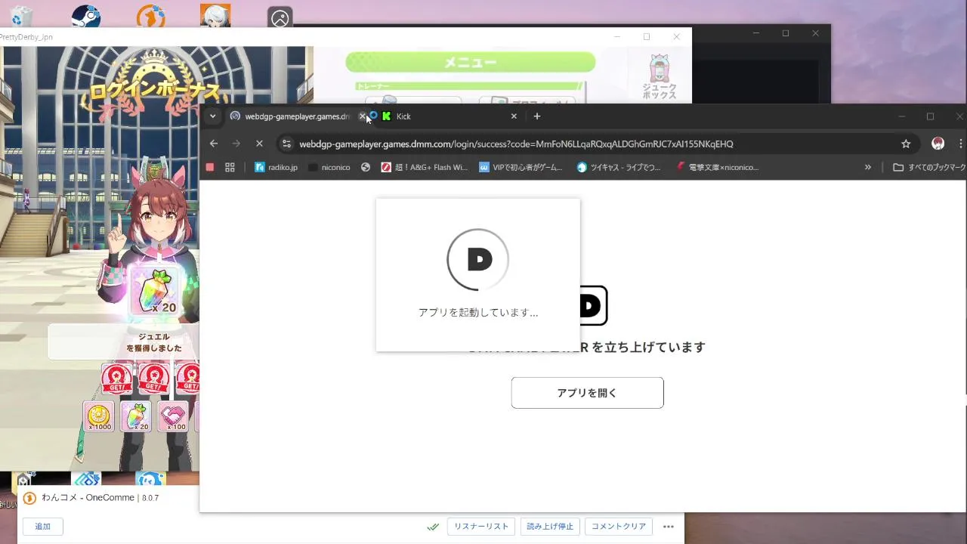Open the ツイキャス bookmark
The image size is (967, 544).
pos(619,167)
